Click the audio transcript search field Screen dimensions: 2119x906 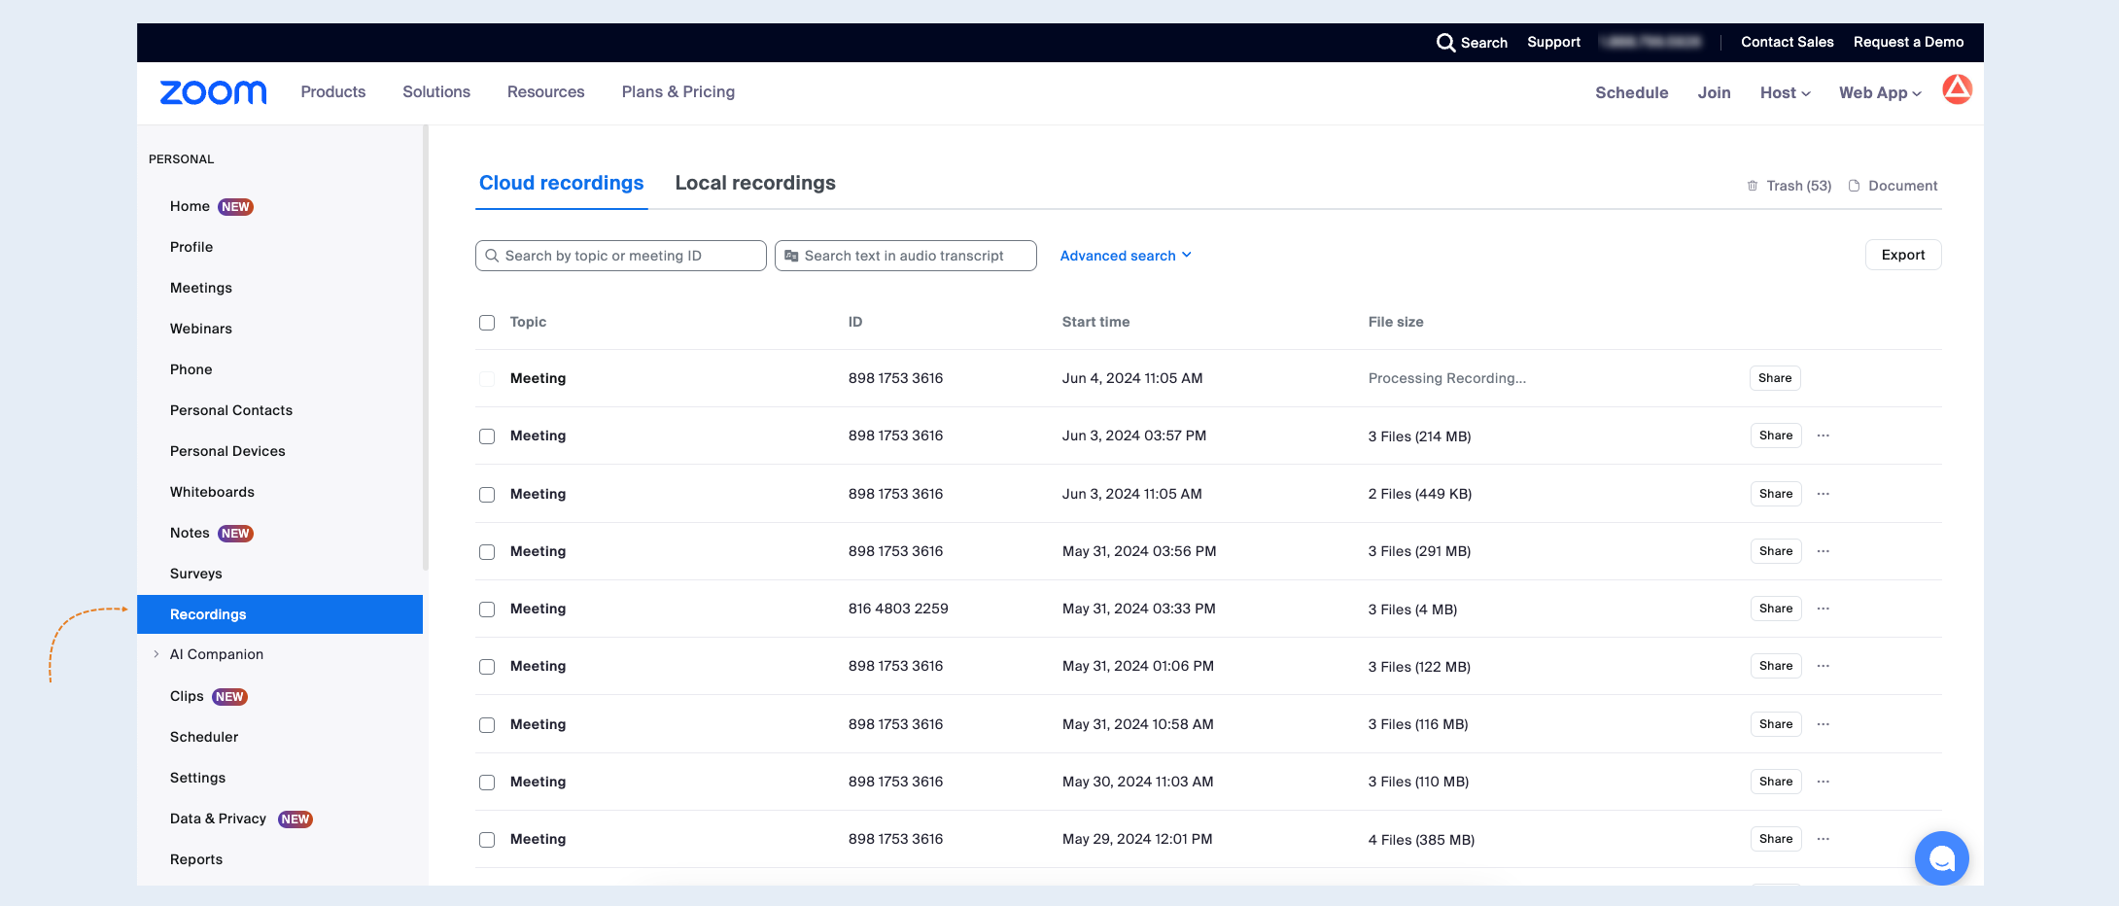click(905, 256)
